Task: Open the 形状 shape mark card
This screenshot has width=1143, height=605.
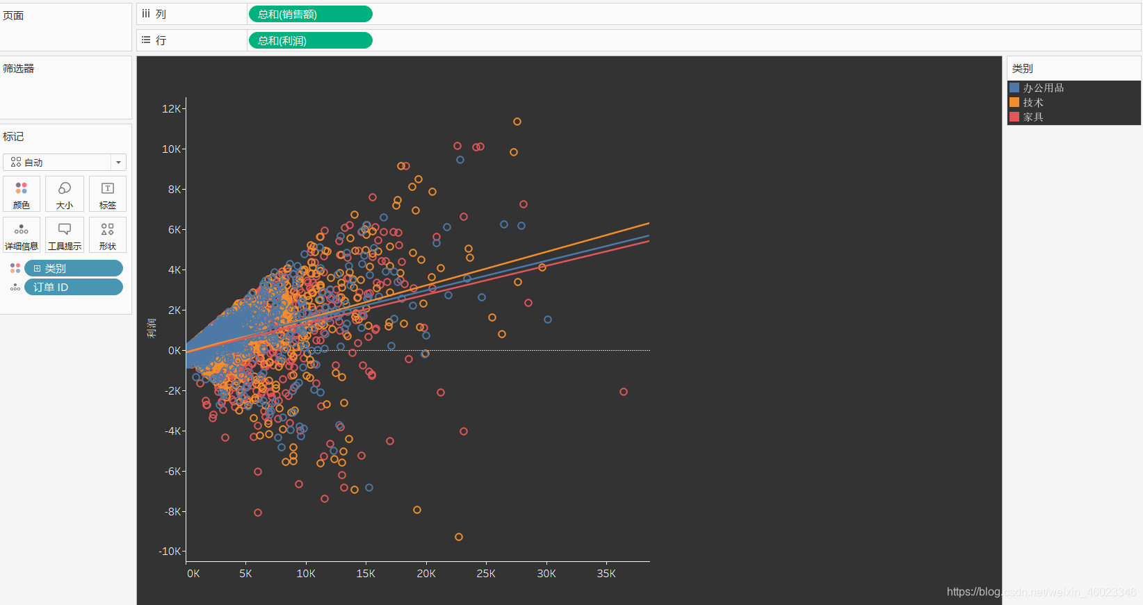Action: [108, 235]
